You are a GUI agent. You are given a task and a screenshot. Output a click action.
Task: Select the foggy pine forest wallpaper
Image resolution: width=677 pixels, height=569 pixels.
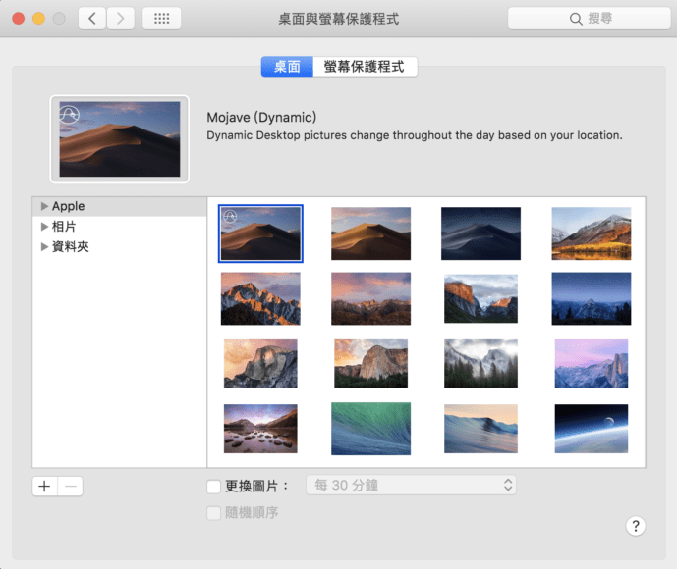click(480, 363)
